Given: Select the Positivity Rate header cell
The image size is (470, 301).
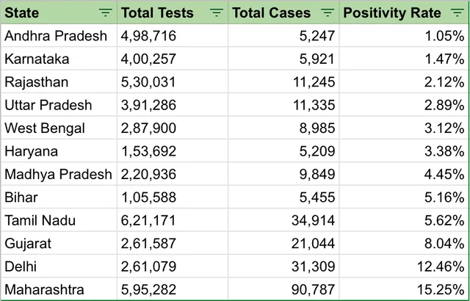Looking at the screenshot, I should [393, 12].
